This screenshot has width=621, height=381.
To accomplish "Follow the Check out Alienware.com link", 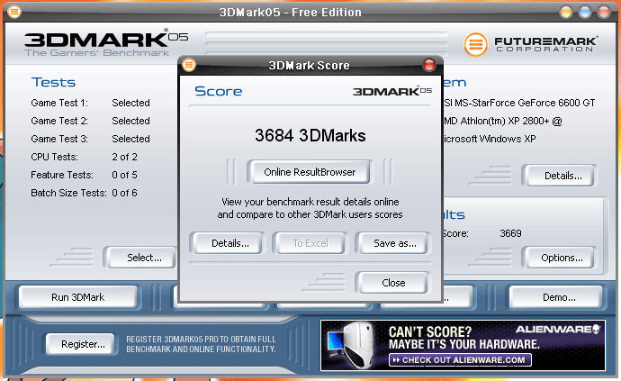I will [x=460, y=360].
